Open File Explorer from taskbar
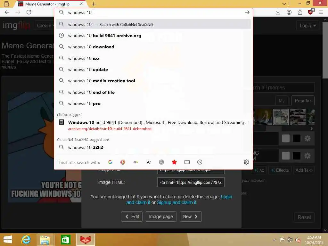The image size is (328, 246). (x=45, y=240)
